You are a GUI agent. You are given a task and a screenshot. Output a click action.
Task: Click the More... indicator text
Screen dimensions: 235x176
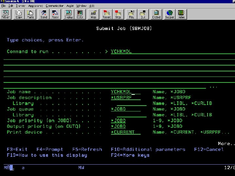pyautogui.click(x=227, y=144)
